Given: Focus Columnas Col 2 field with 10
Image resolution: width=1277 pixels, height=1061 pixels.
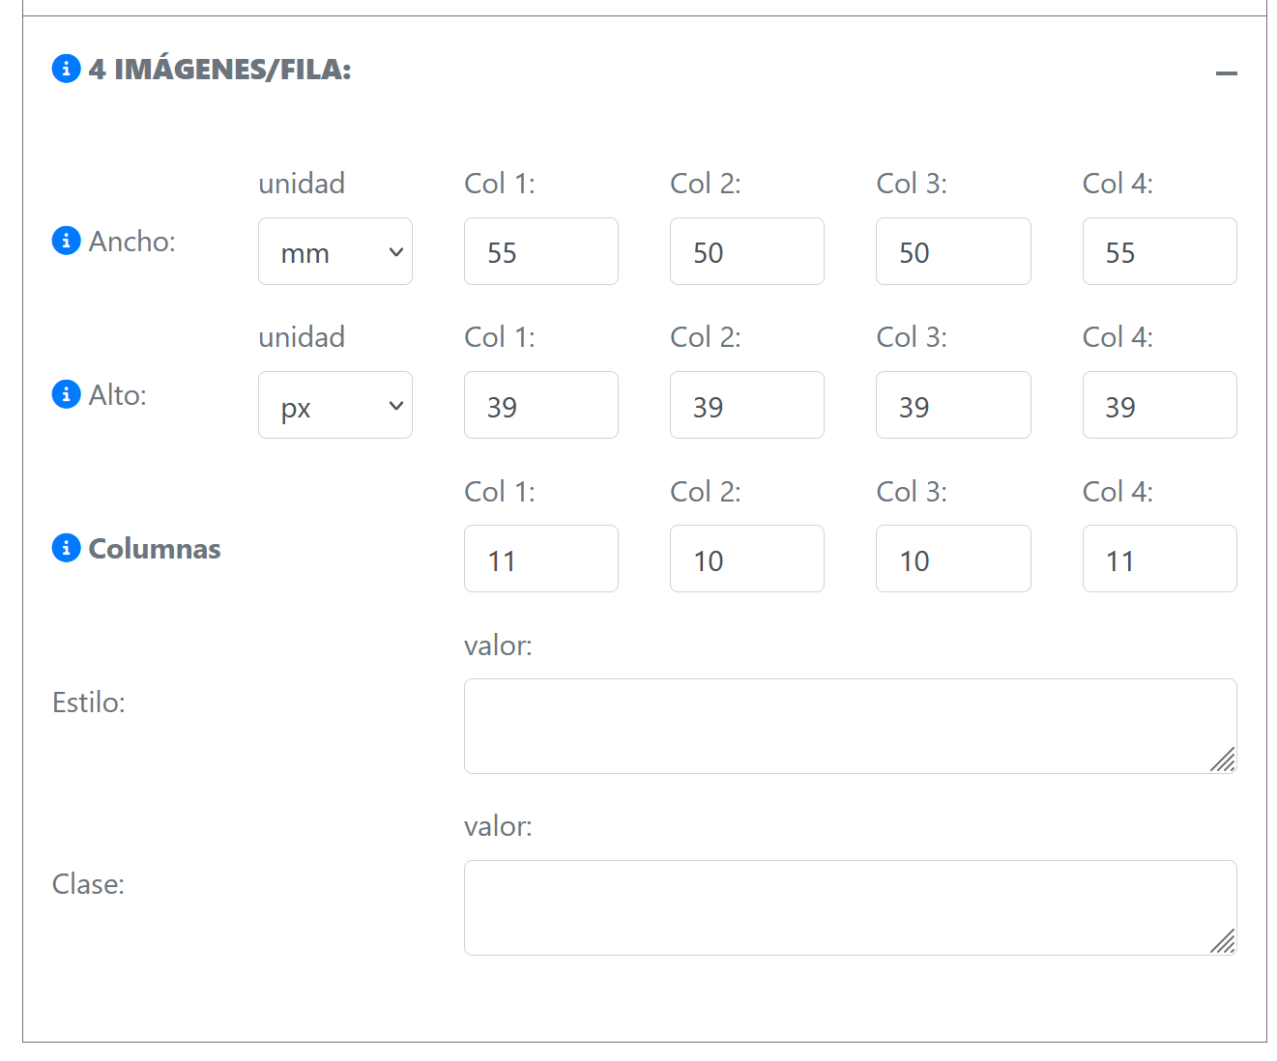Looking at the screenshot, I should [x=746, y=559].
